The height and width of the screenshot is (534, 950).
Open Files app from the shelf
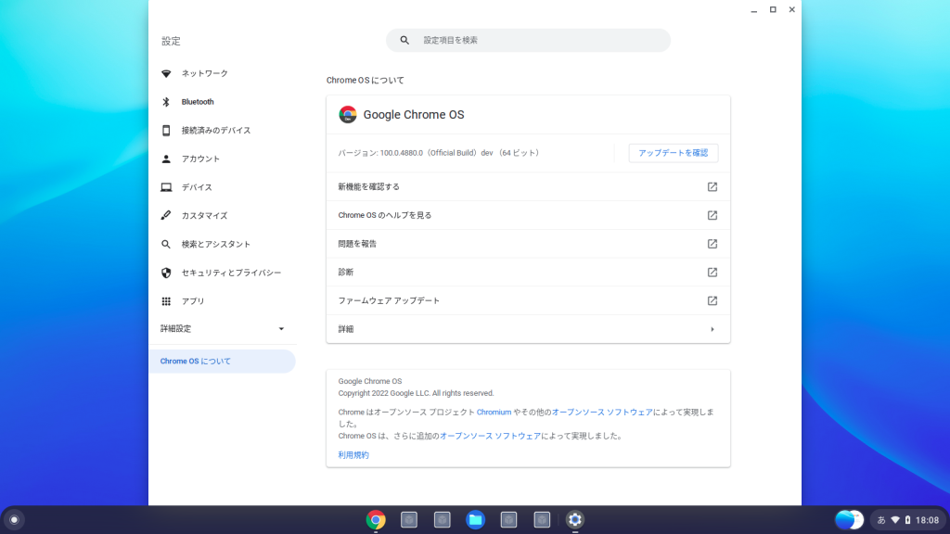tap(476, 519)
